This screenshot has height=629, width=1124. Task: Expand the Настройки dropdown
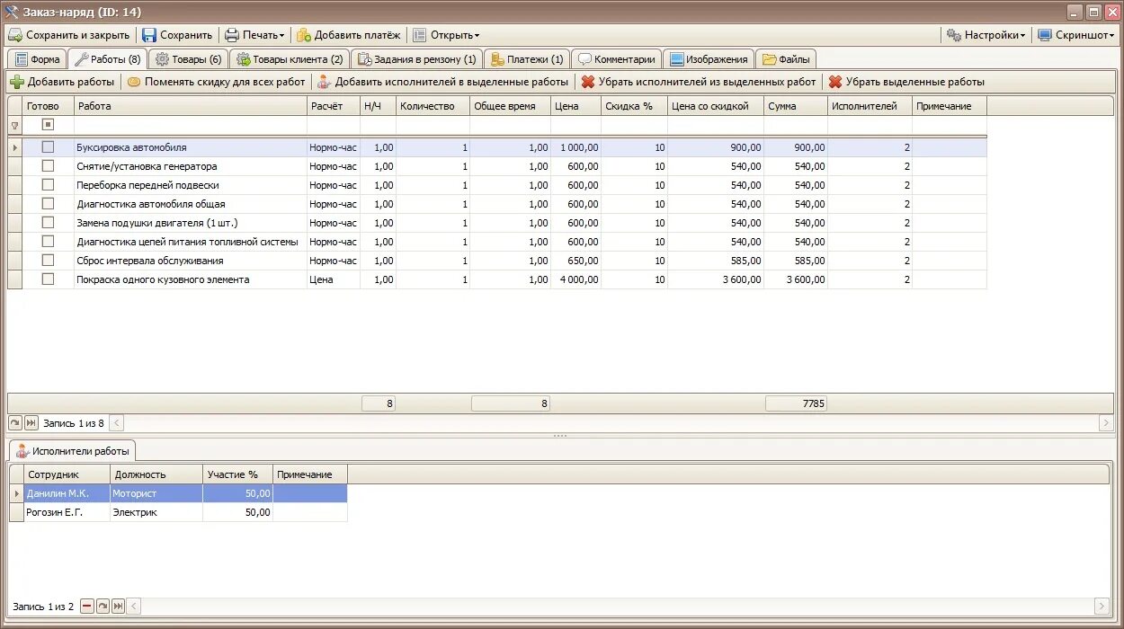pyautogui.click(x=986, y=35)
